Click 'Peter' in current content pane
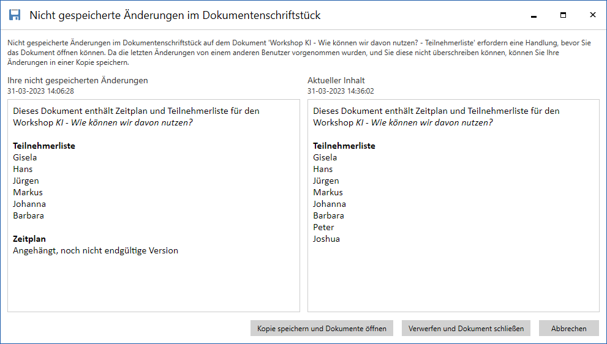The width and height of the screenshot is (607, 344). tap(323, 227)
